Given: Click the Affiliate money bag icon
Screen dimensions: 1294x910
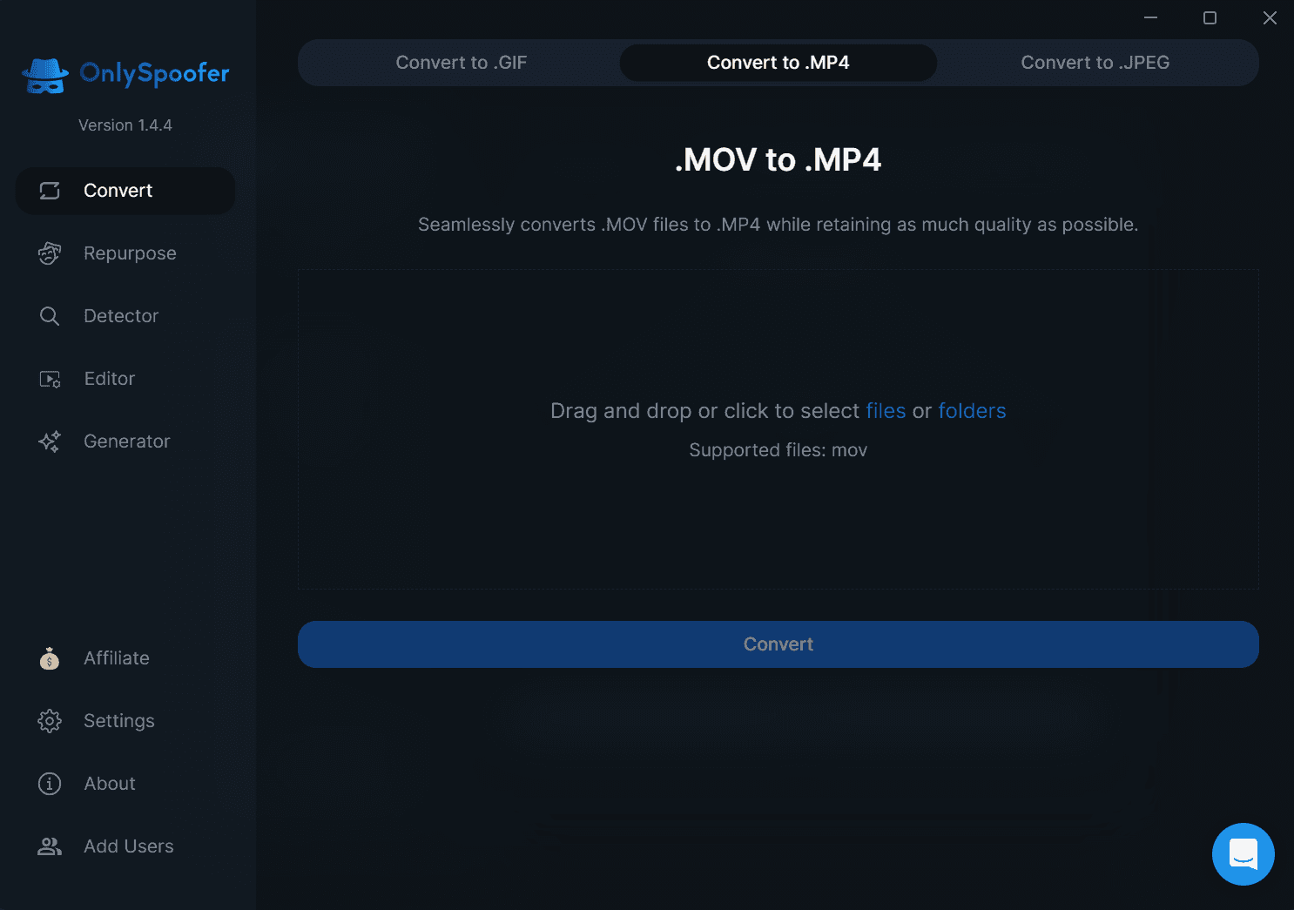Looking at the screenshot, I should (x=50, y=658).
